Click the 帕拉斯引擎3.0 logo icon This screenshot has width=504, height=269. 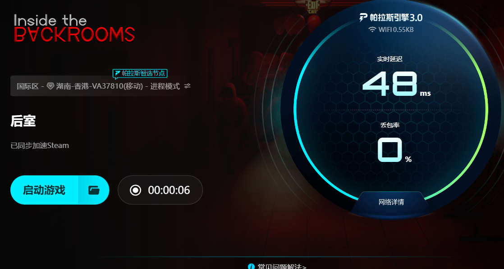point(363,17)
